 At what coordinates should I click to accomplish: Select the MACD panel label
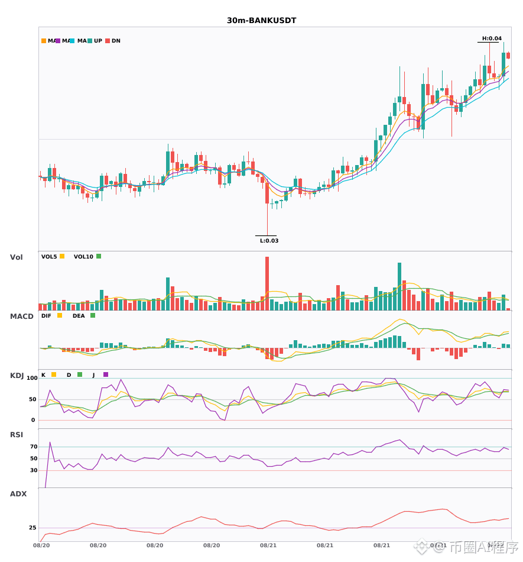21,316
